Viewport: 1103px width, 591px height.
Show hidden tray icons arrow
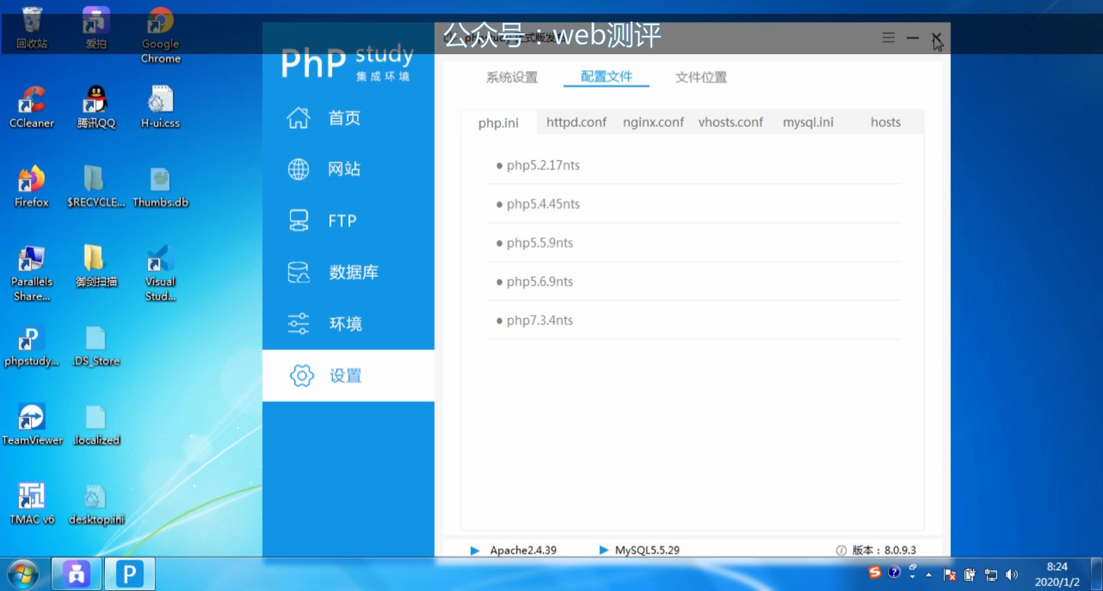[928, 575]
